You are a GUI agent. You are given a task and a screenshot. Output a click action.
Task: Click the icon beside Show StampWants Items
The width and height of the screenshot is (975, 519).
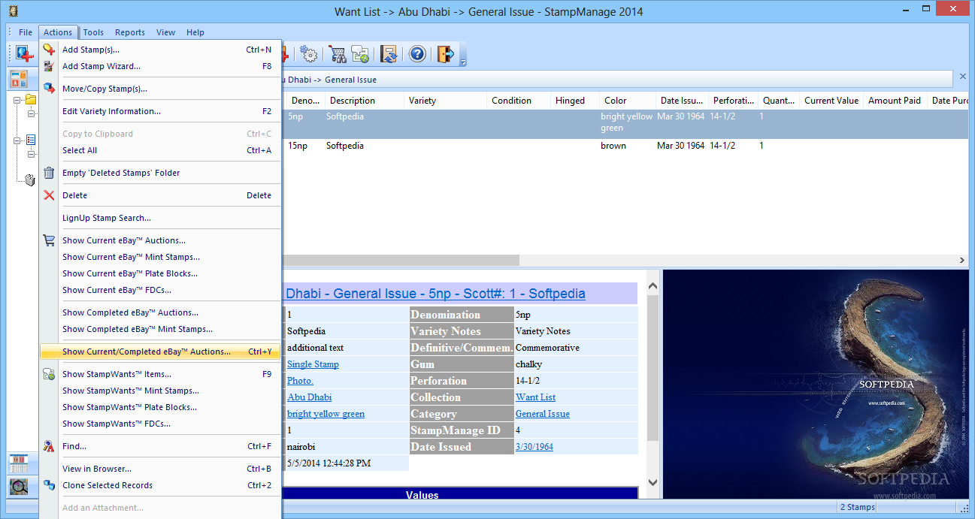(x=49, y=374)
